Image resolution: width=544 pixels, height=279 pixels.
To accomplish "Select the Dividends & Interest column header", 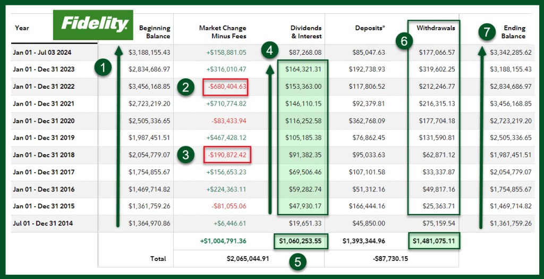I will click(x=306, y=32).
